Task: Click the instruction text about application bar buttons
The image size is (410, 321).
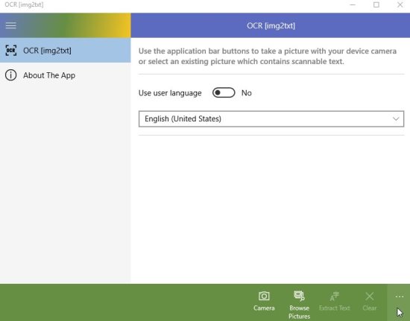Action: [268, 56]
